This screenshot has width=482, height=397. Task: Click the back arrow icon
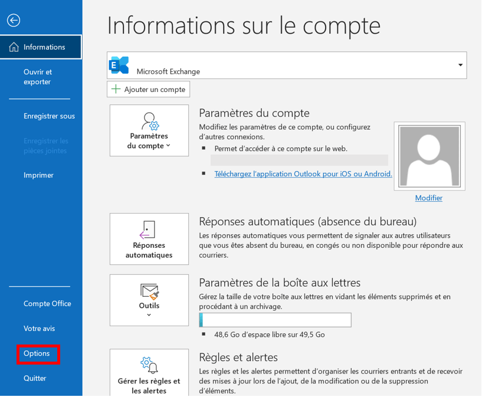[x=14, y=21]
